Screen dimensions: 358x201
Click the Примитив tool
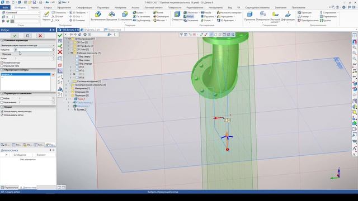tap(249, 17)
